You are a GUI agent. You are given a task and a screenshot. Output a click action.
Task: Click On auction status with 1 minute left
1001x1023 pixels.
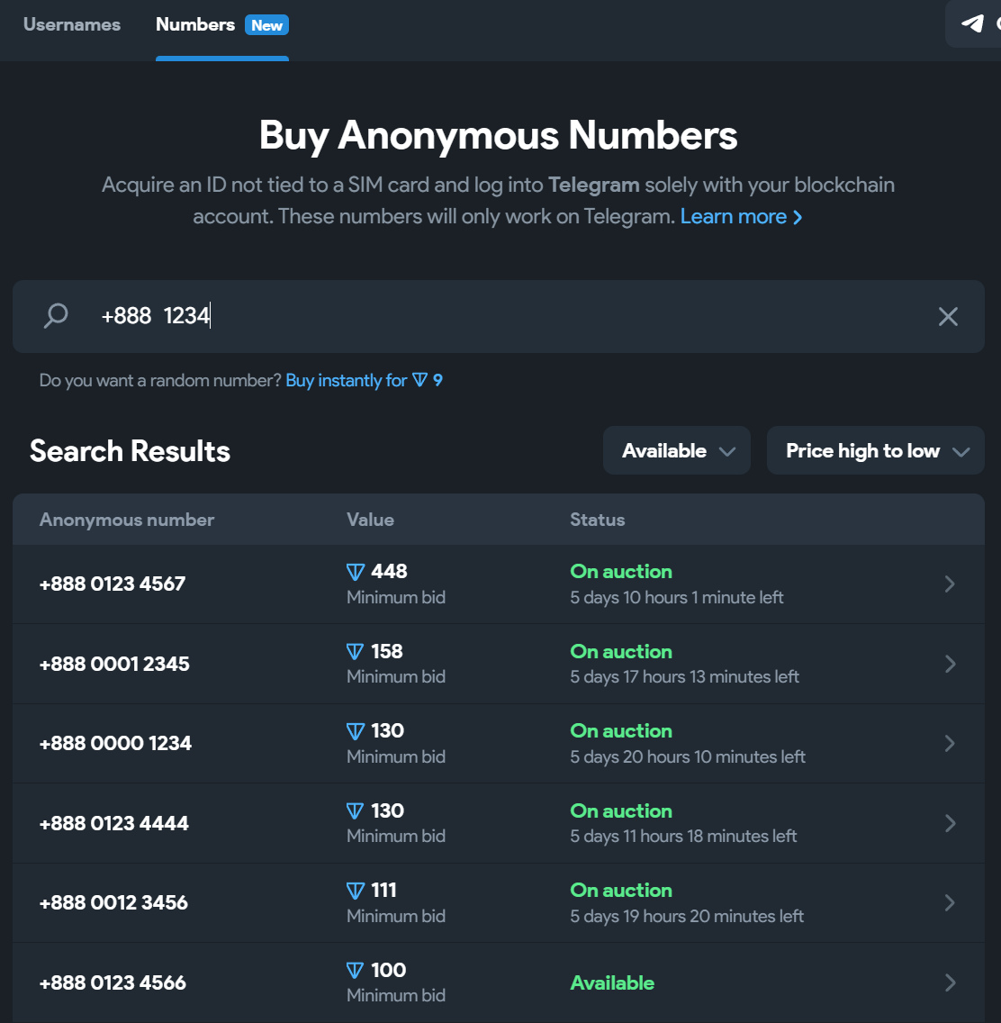[x=621, y=572]
